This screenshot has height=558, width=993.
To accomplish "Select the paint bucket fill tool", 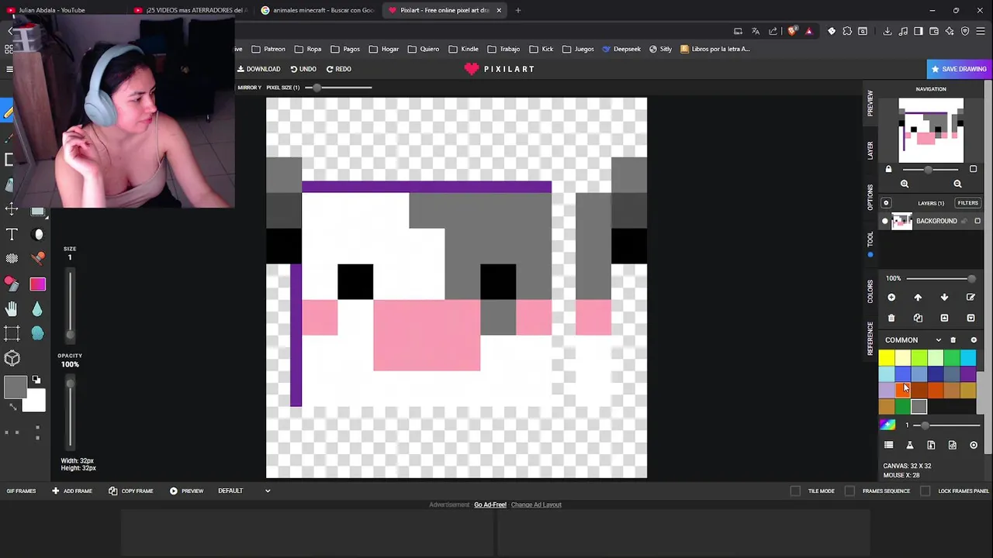I will click(12, 284).
